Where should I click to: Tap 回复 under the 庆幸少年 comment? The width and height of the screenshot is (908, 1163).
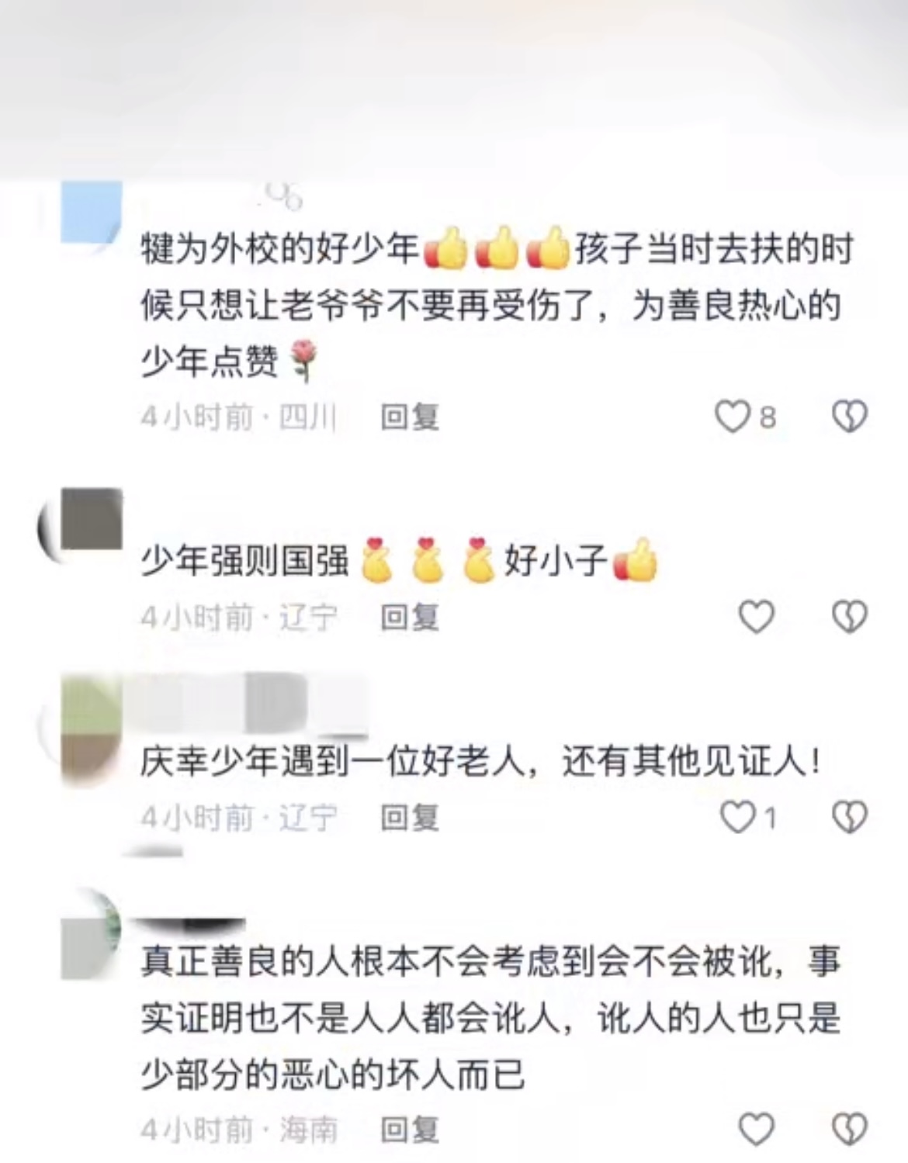(x=410, y=818)
